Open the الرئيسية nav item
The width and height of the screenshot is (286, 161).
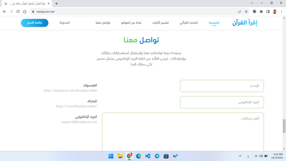pyautogui.click(x=214, y=23)
